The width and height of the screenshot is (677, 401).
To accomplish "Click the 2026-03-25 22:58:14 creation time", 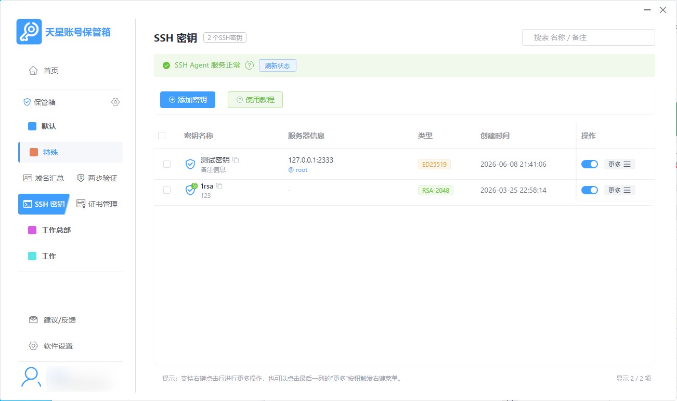I will [x=513, y=190].
